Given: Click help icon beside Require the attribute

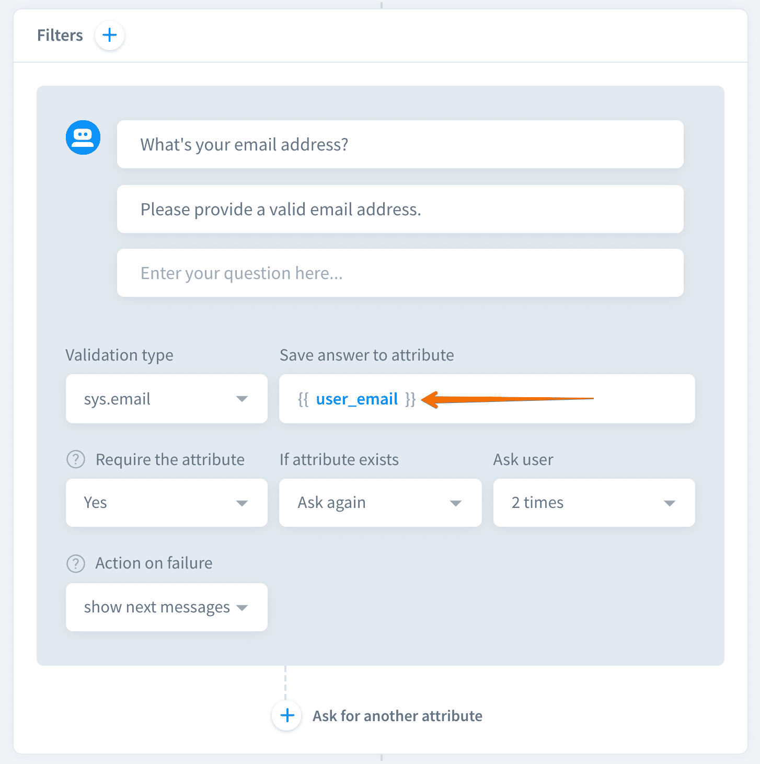Looking at the screenshot, I should pos(76,460).
